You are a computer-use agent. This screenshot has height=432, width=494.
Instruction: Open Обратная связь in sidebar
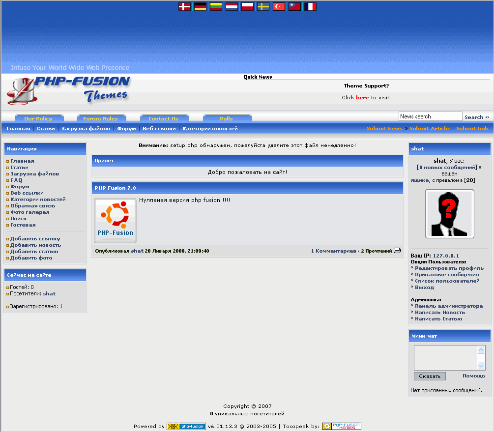point(33,206)
